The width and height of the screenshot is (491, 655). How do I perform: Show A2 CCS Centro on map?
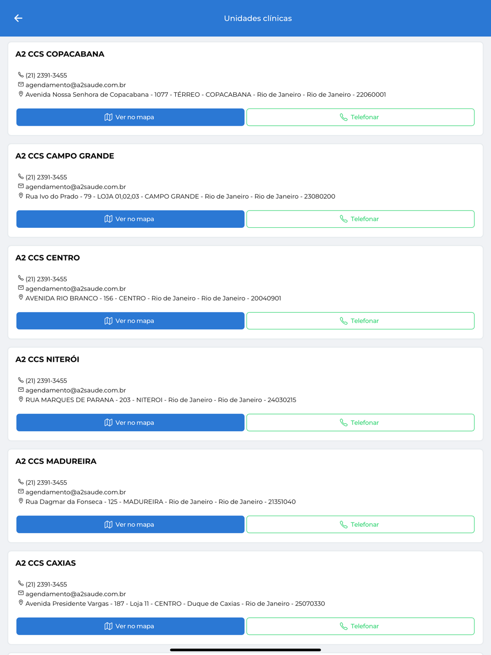[x=130, y=321]
